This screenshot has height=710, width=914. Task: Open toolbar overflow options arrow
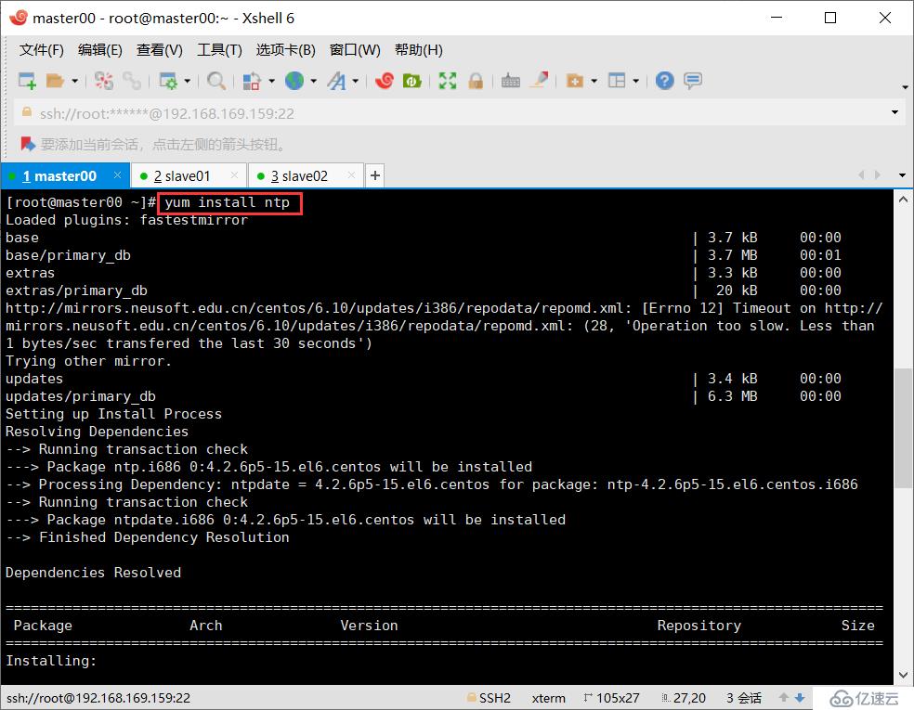click(905, 87)
